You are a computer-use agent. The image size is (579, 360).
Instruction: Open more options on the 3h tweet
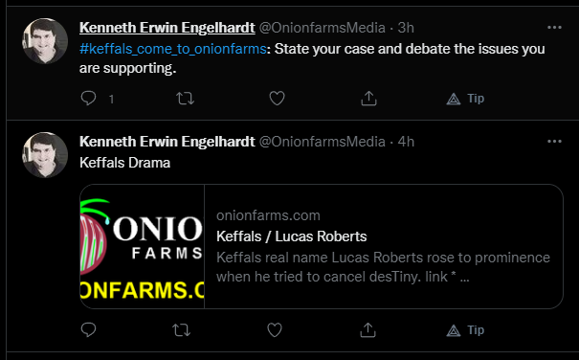(554, 28)
